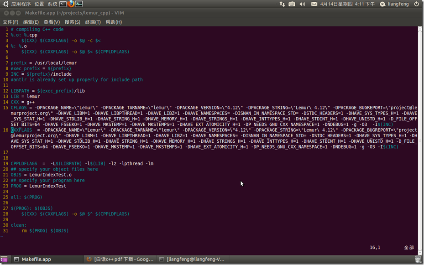Open the Firefox launcher in top panel

71,4
